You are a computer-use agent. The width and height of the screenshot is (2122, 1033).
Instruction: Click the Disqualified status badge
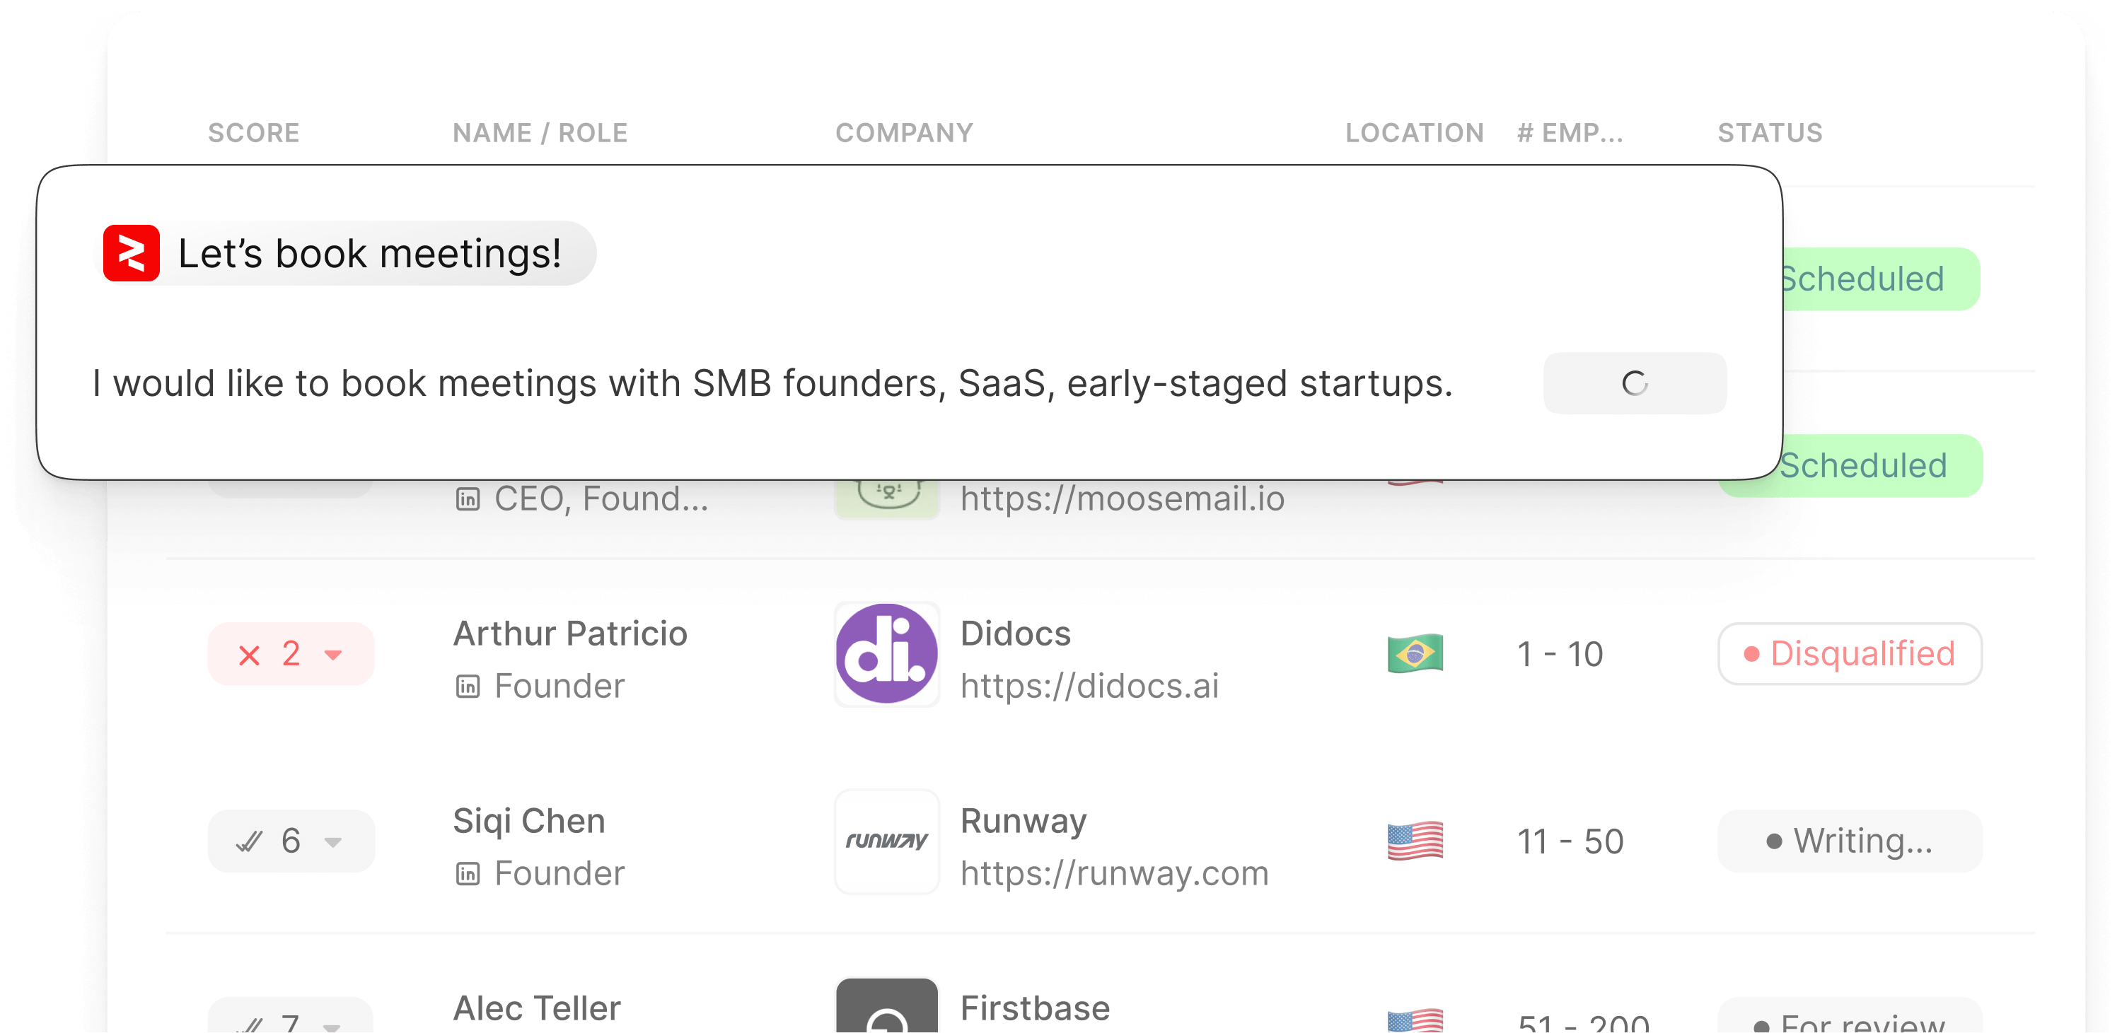point(1850,653)
